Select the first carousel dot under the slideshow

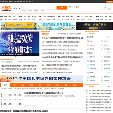pyautogui.click(x=13, y=57)
